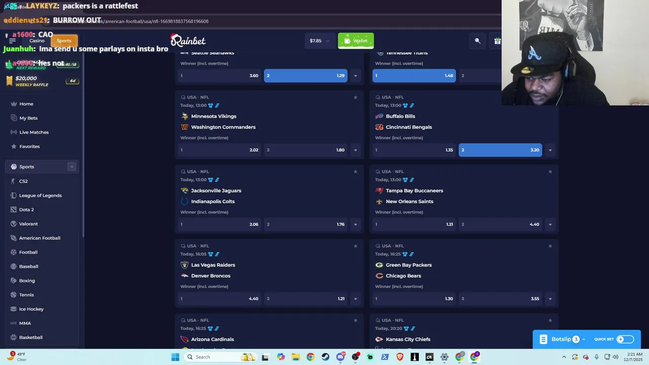Favorite the Bills vs Bengals match

point(550,97)
